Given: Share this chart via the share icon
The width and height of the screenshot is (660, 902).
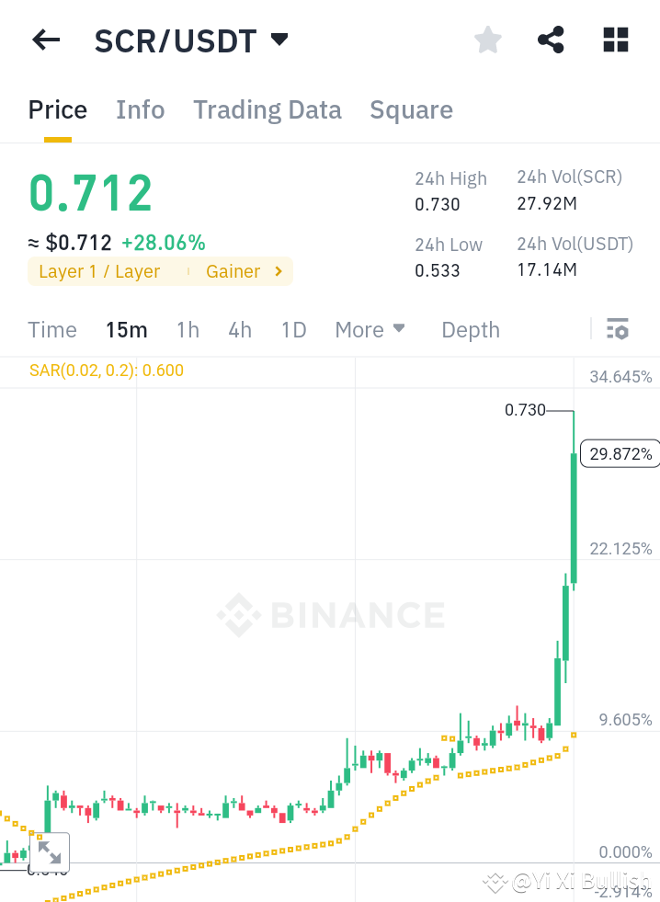Looking at the screenshot, I should (551, 40).
